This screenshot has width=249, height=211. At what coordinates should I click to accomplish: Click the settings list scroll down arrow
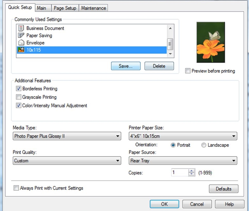[x=170, y=54]
